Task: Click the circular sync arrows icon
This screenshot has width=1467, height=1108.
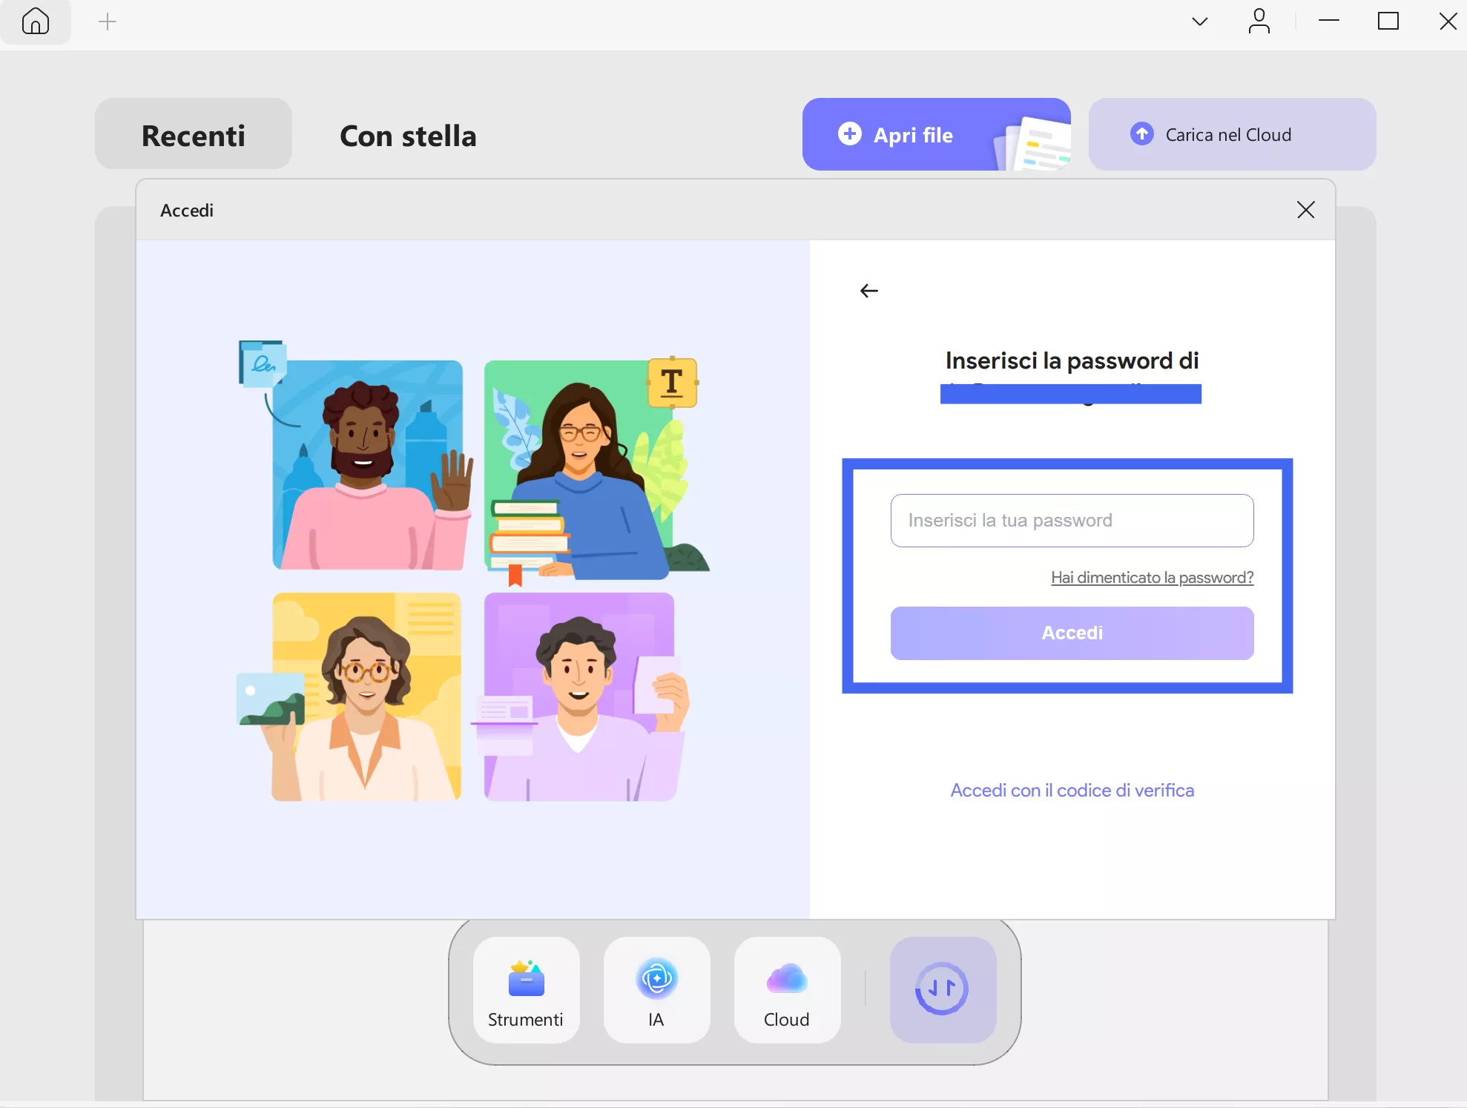Action: pos(942,989)
